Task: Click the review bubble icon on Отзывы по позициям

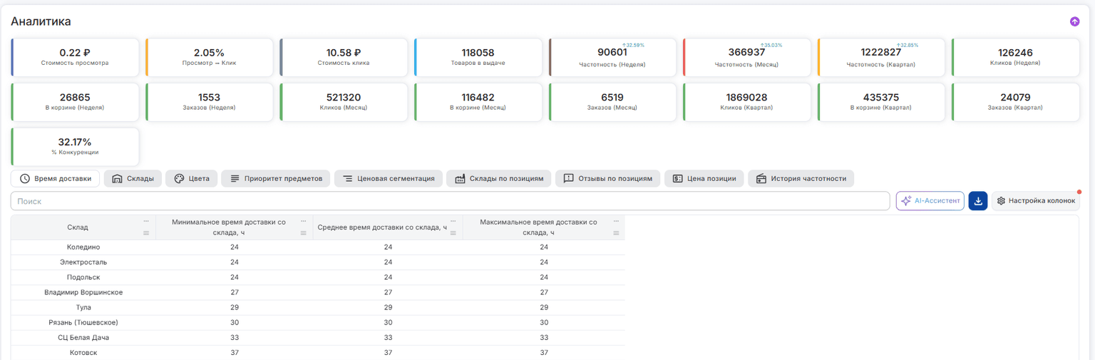Action: [568, 178]
